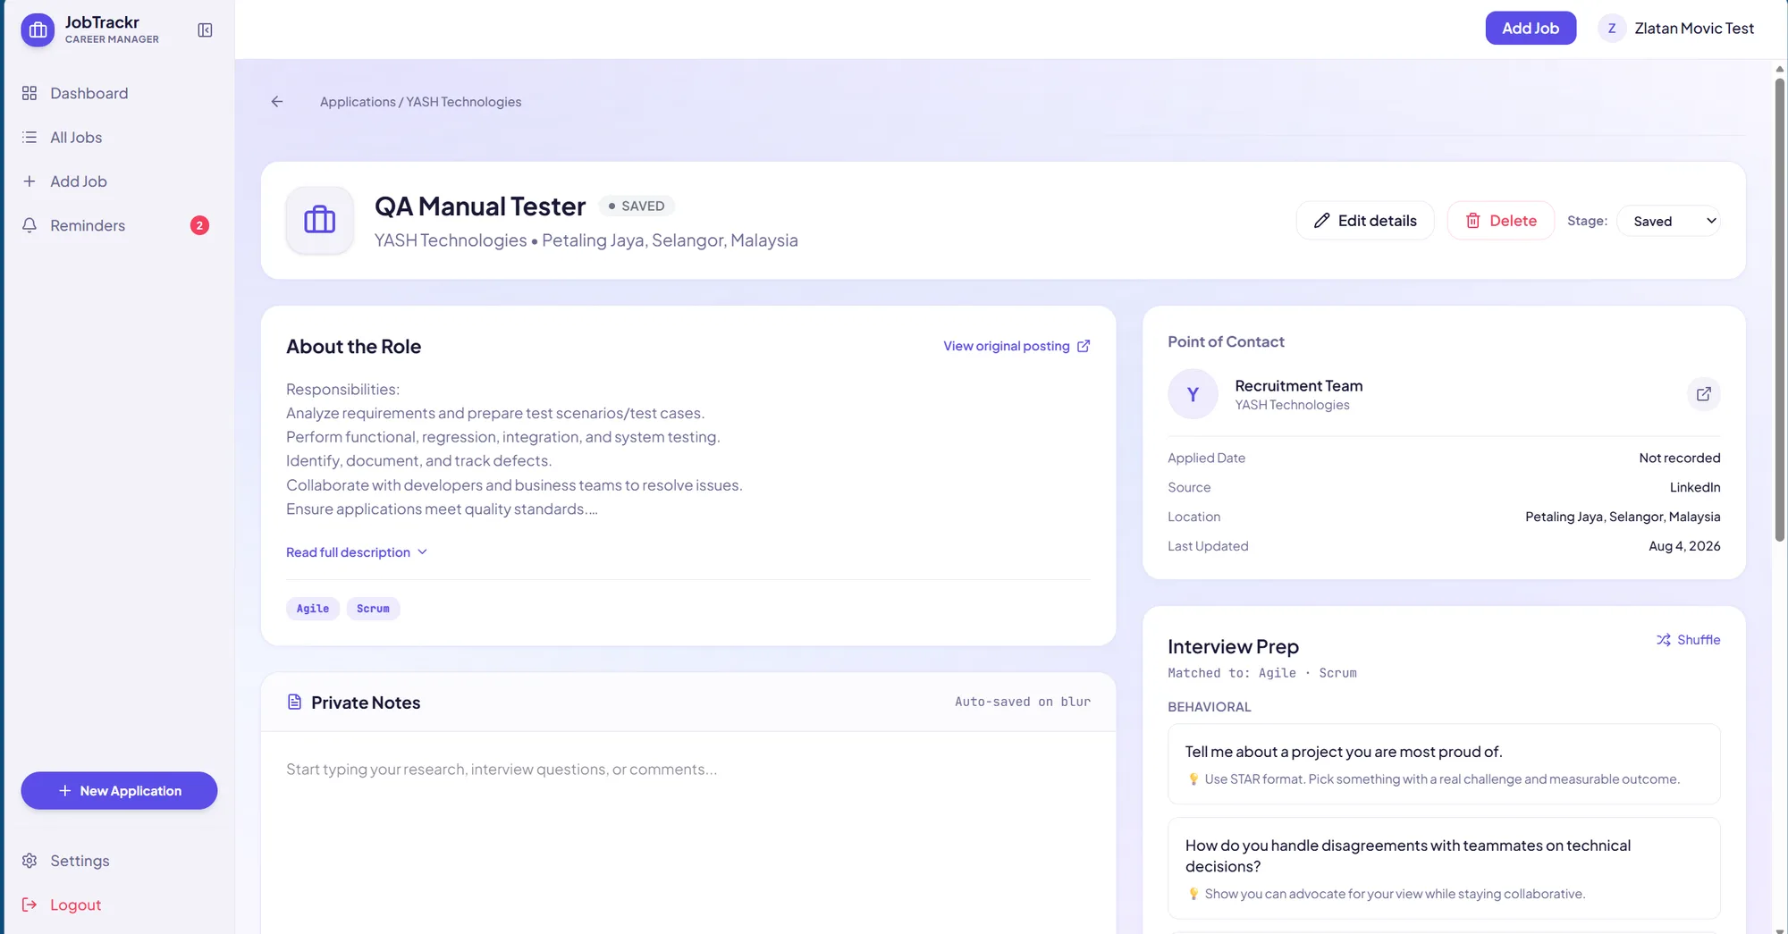Click the Petaling Jaya location value in contact panel
The width and height of the screenshot is (1788, 934).
point(1623,517)
